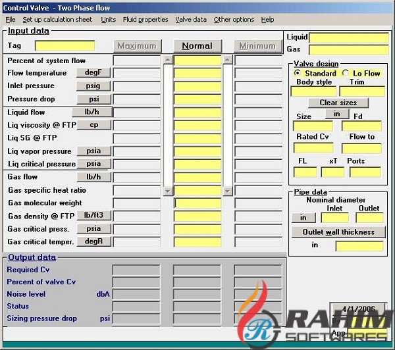Click the cp unit button for liquid viscosity
395x350 pixels.
point(93,125)
